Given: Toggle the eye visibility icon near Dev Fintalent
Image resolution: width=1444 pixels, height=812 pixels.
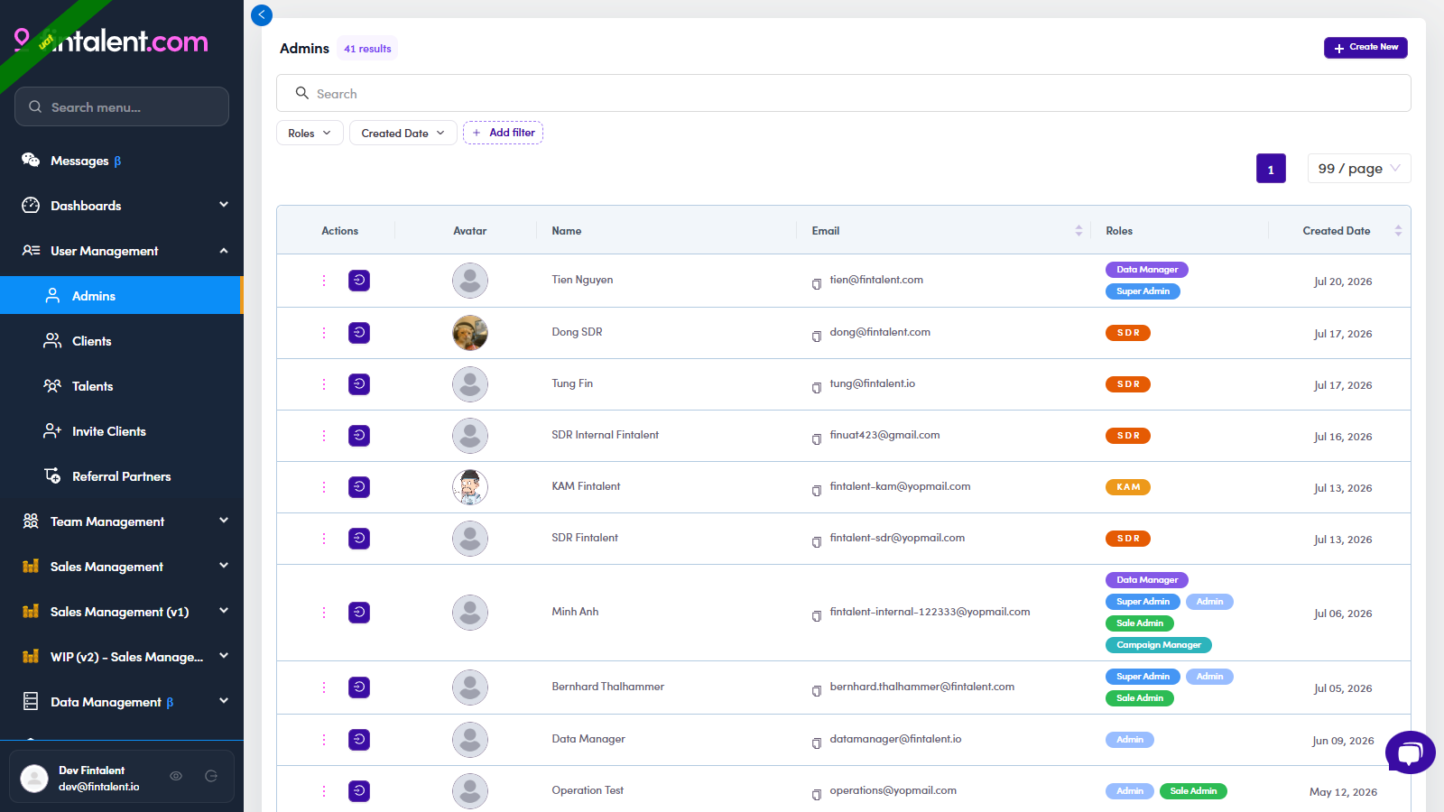Looking at the screenshot, I should click(x=176, y=776).
